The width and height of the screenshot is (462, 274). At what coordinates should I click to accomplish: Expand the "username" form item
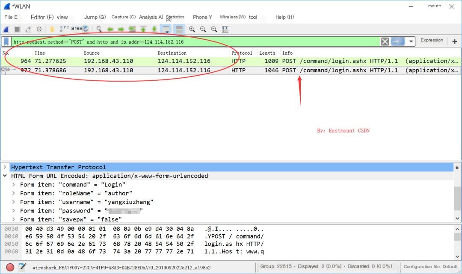(14, 202)
